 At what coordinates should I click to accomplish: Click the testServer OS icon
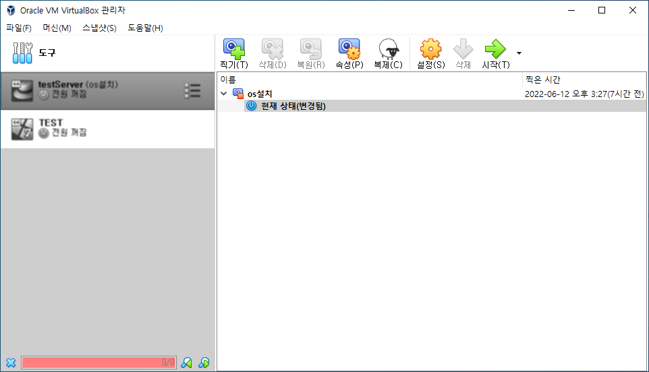pyautogui.click(x=22, y=90)
